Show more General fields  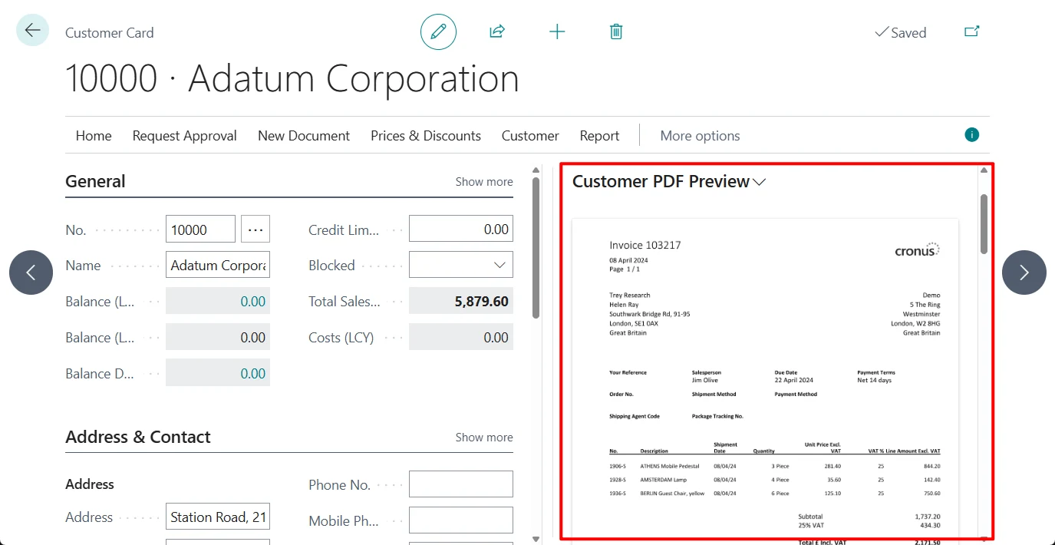(484, 182)
